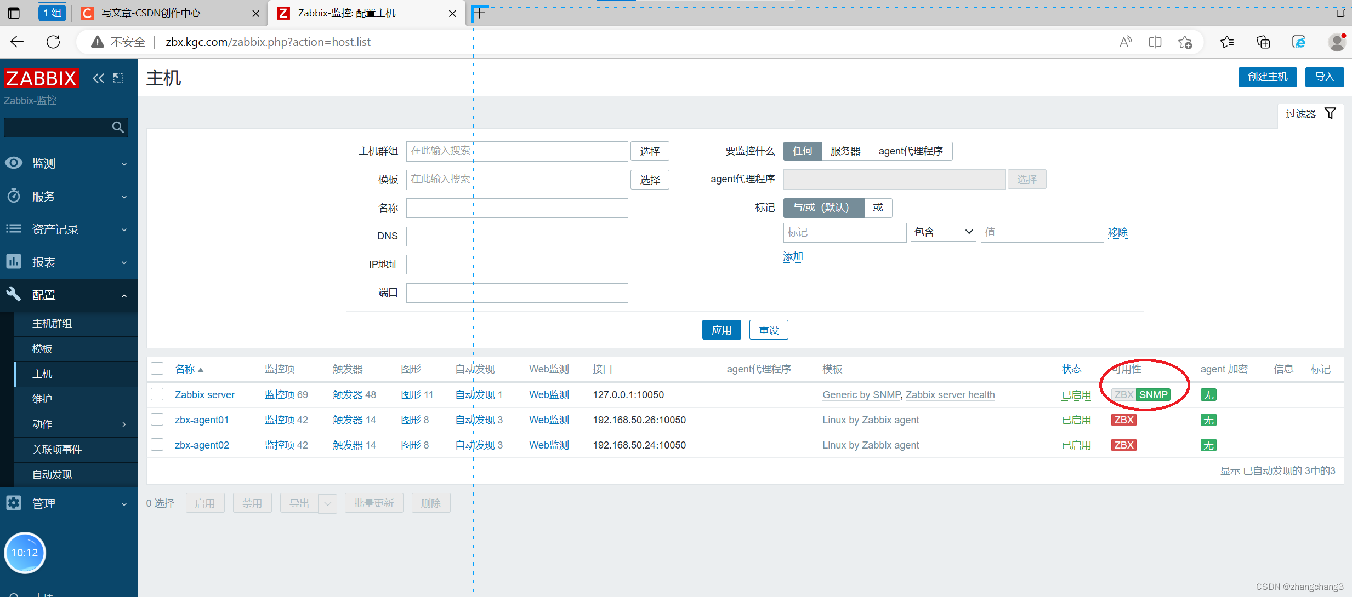Collapse the 配置 menu section
This screenshot has width=1352, height=597.
click(x=69, y=295)
